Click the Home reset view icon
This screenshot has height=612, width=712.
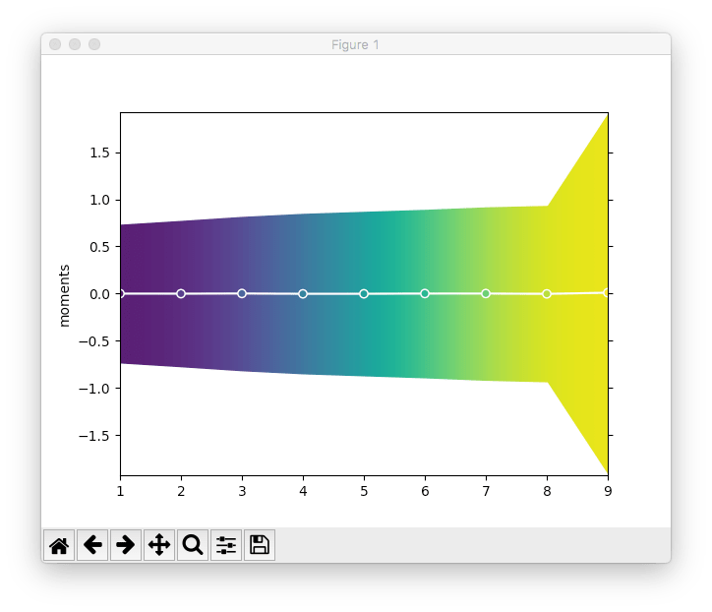pyautogui.click(x=59, y=545)
